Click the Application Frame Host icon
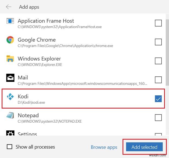 (x=10, y=21)
